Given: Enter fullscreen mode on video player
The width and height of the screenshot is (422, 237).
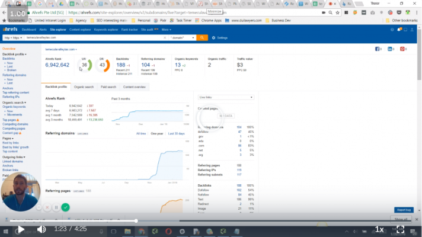Looking at the screenshot, I should coord(401,229).
